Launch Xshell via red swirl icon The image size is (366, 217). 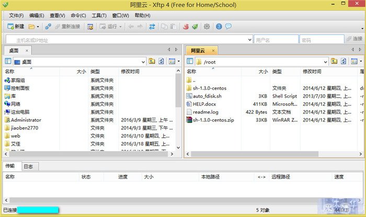(x=186, y=27)
